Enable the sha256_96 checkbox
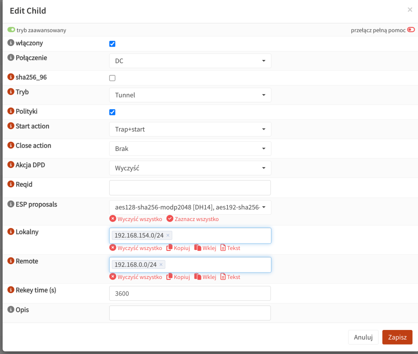 pos(112,78)
